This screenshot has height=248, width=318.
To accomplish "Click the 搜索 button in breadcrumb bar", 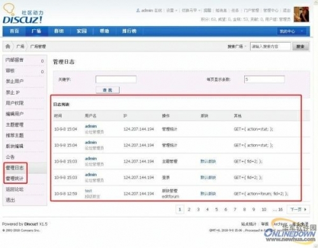I will [300, 46].
